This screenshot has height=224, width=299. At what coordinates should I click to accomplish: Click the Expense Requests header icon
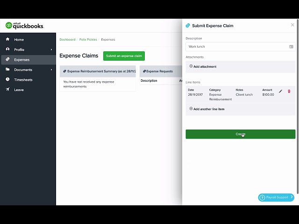coord(144,71)
